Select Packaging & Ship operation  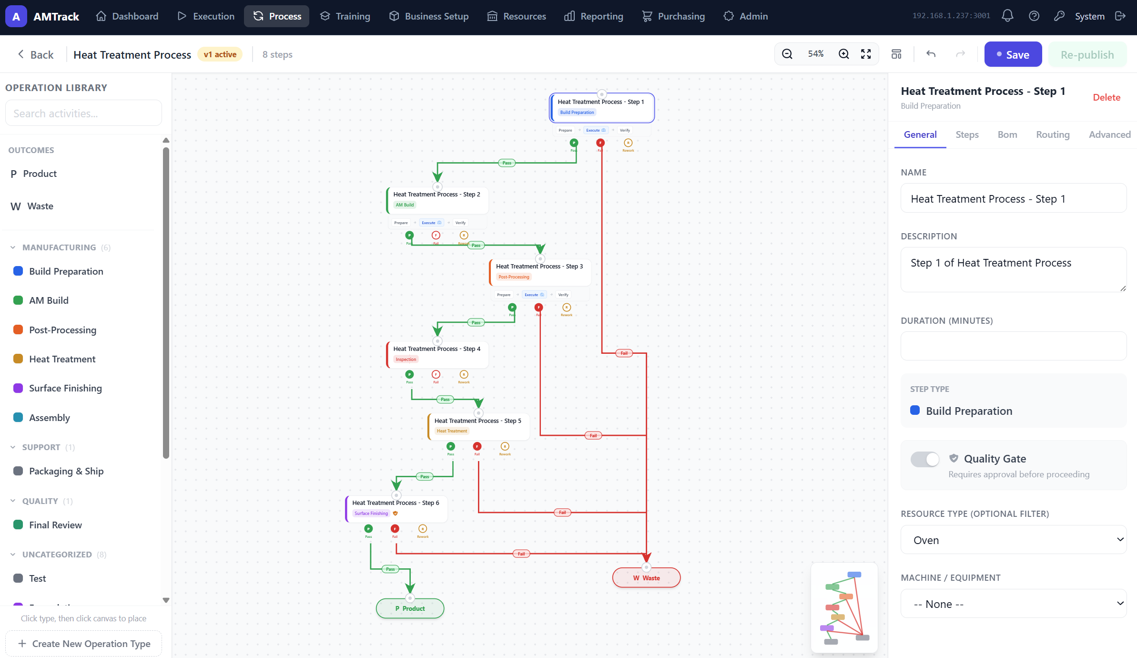point(66,471)
